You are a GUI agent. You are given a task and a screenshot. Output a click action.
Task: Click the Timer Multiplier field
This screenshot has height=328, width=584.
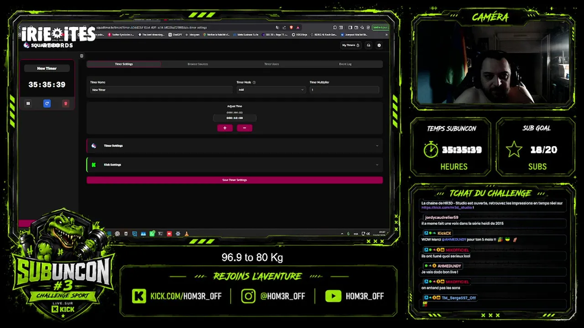344,90
